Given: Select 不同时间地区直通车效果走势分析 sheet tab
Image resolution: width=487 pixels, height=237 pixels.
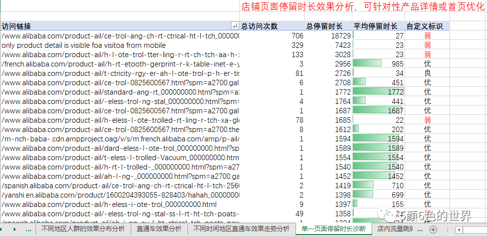Looking at the screenshot, I should click(241, 229).
